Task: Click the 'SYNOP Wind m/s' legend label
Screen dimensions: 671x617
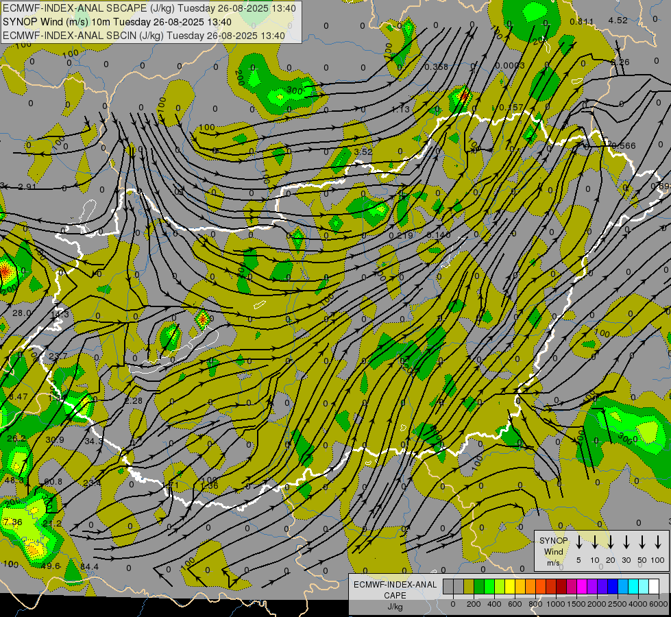Action: 553,551
